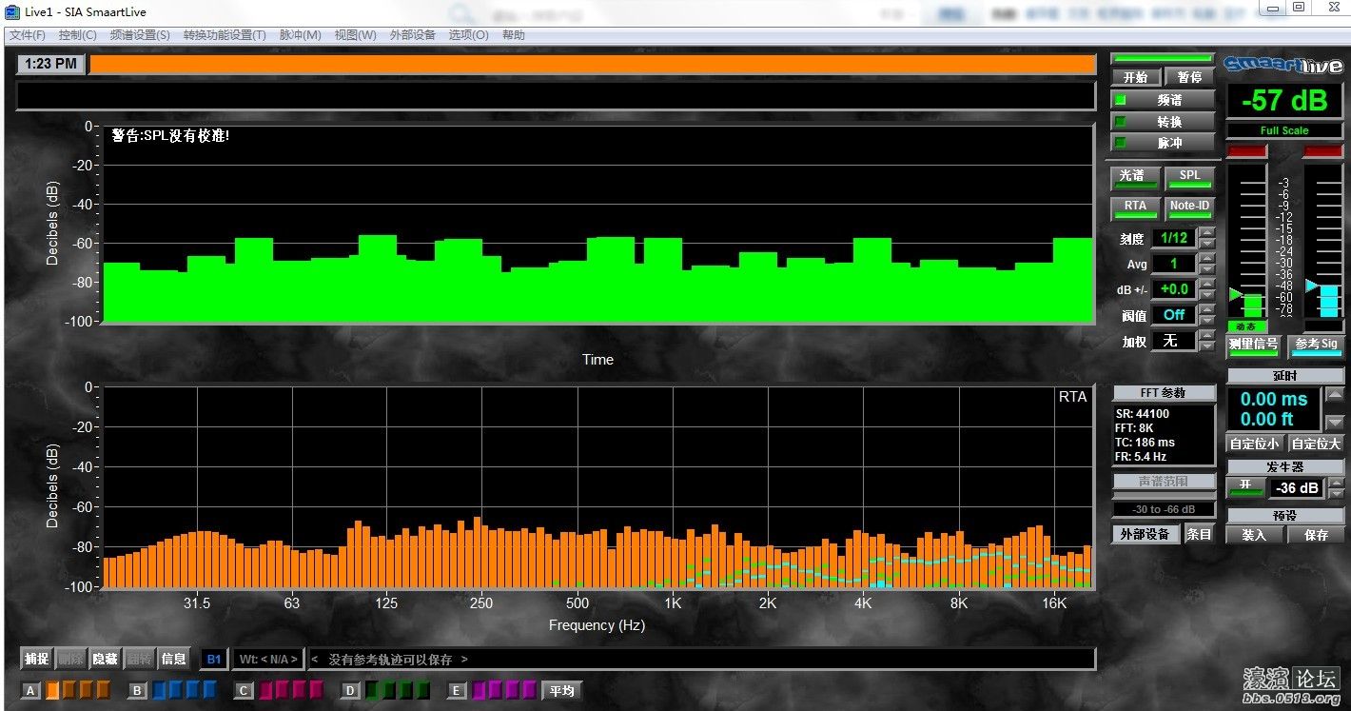Activate Note-ID display button
The height and width of the screenshot is (711, 1351).
[1189, 207]
